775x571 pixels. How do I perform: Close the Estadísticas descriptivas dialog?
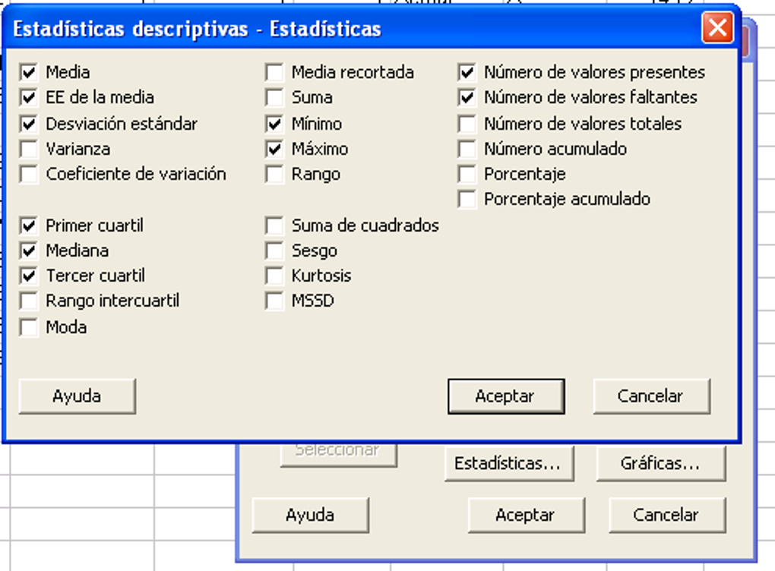717,27
